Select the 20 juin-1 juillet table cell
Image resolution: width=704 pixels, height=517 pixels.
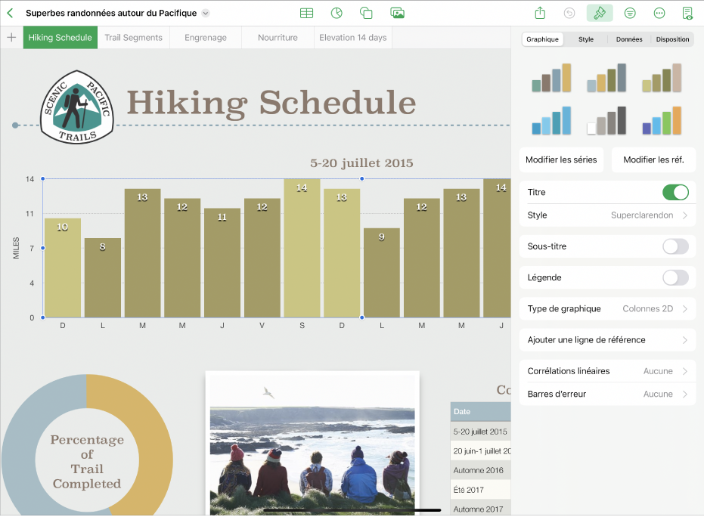[x=480, y=451]
